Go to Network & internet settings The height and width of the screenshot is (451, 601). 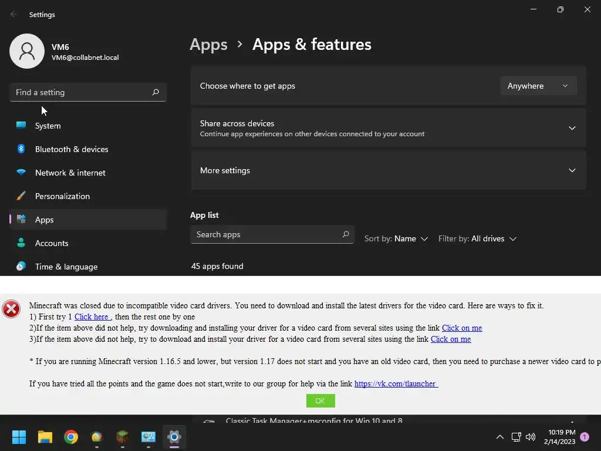click(x=88, y=173)
